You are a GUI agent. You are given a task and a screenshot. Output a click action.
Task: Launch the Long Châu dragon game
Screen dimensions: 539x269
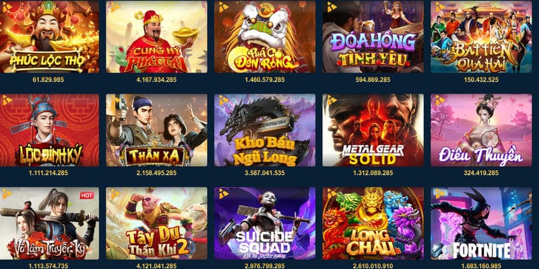click(x=373, y=223)
